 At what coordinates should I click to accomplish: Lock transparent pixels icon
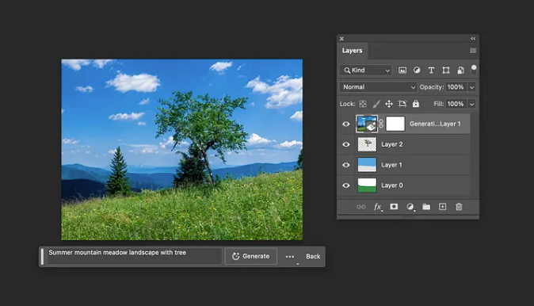tap(363, 104)
